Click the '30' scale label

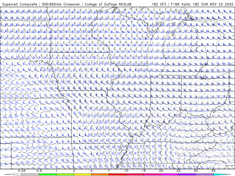196,171
